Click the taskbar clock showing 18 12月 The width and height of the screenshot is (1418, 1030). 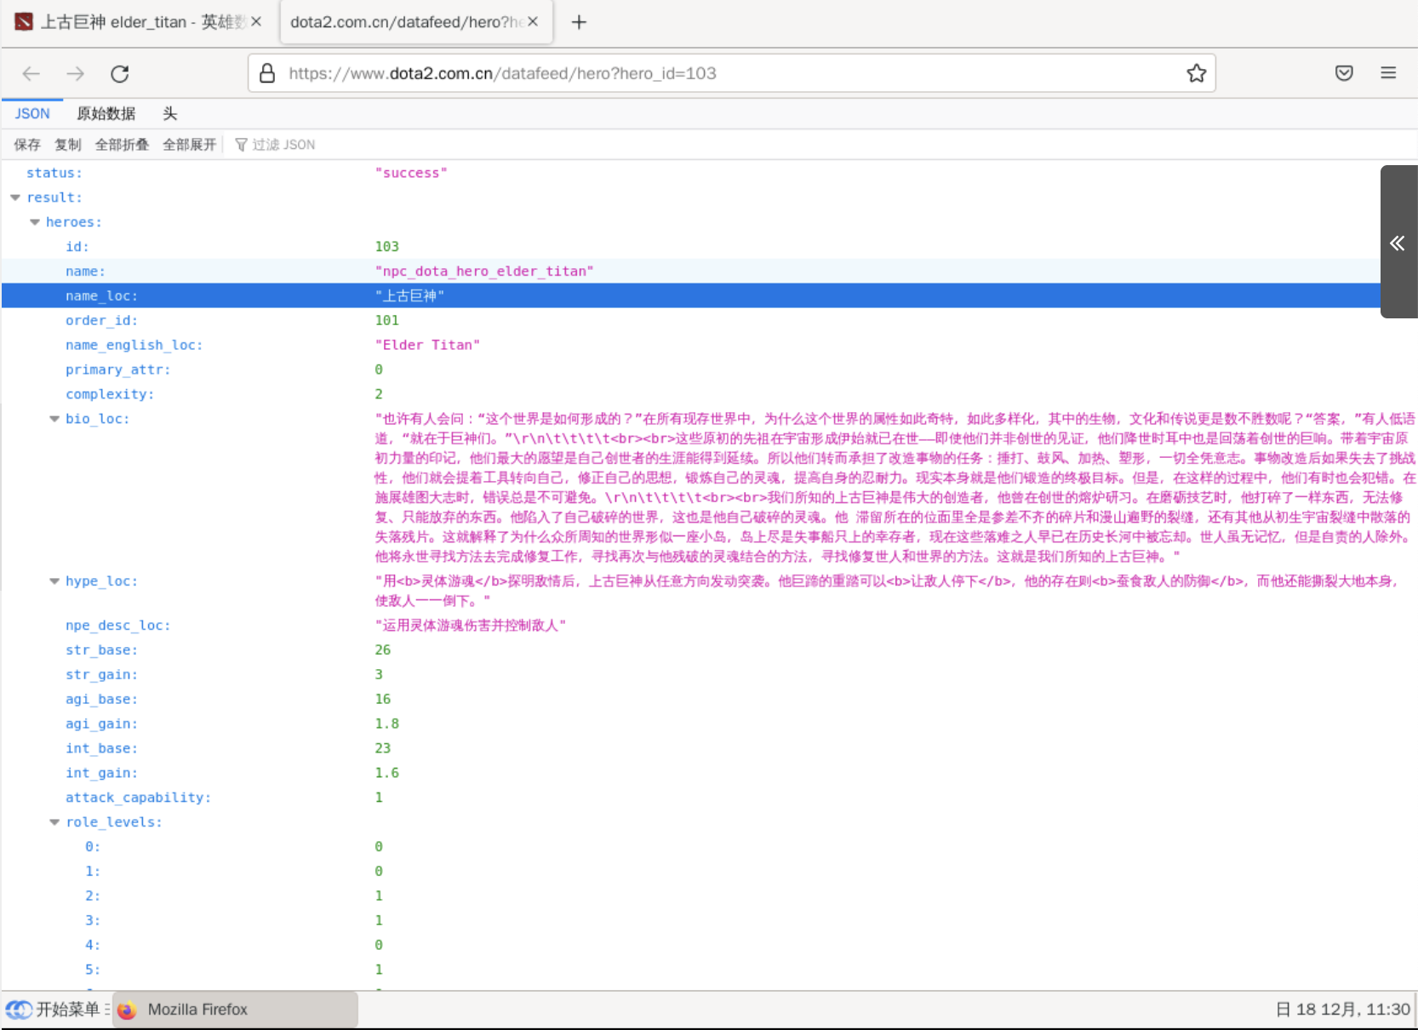1343,1010
